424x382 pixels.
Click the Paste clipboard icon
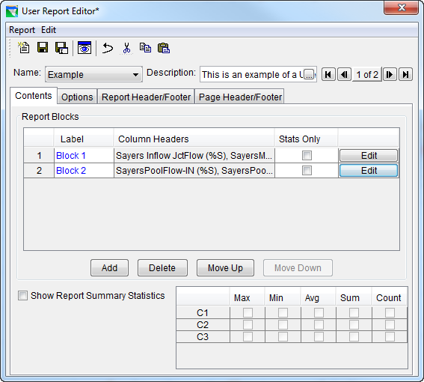[164, 48]
